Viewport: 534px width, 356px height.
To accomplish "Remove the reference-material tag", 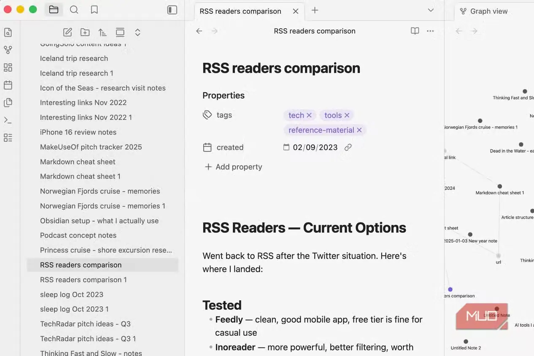I will [x=359, y=130].
